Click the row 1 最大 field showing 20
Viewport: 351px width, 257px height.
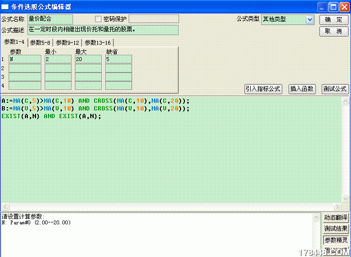[x=88, y=59]
